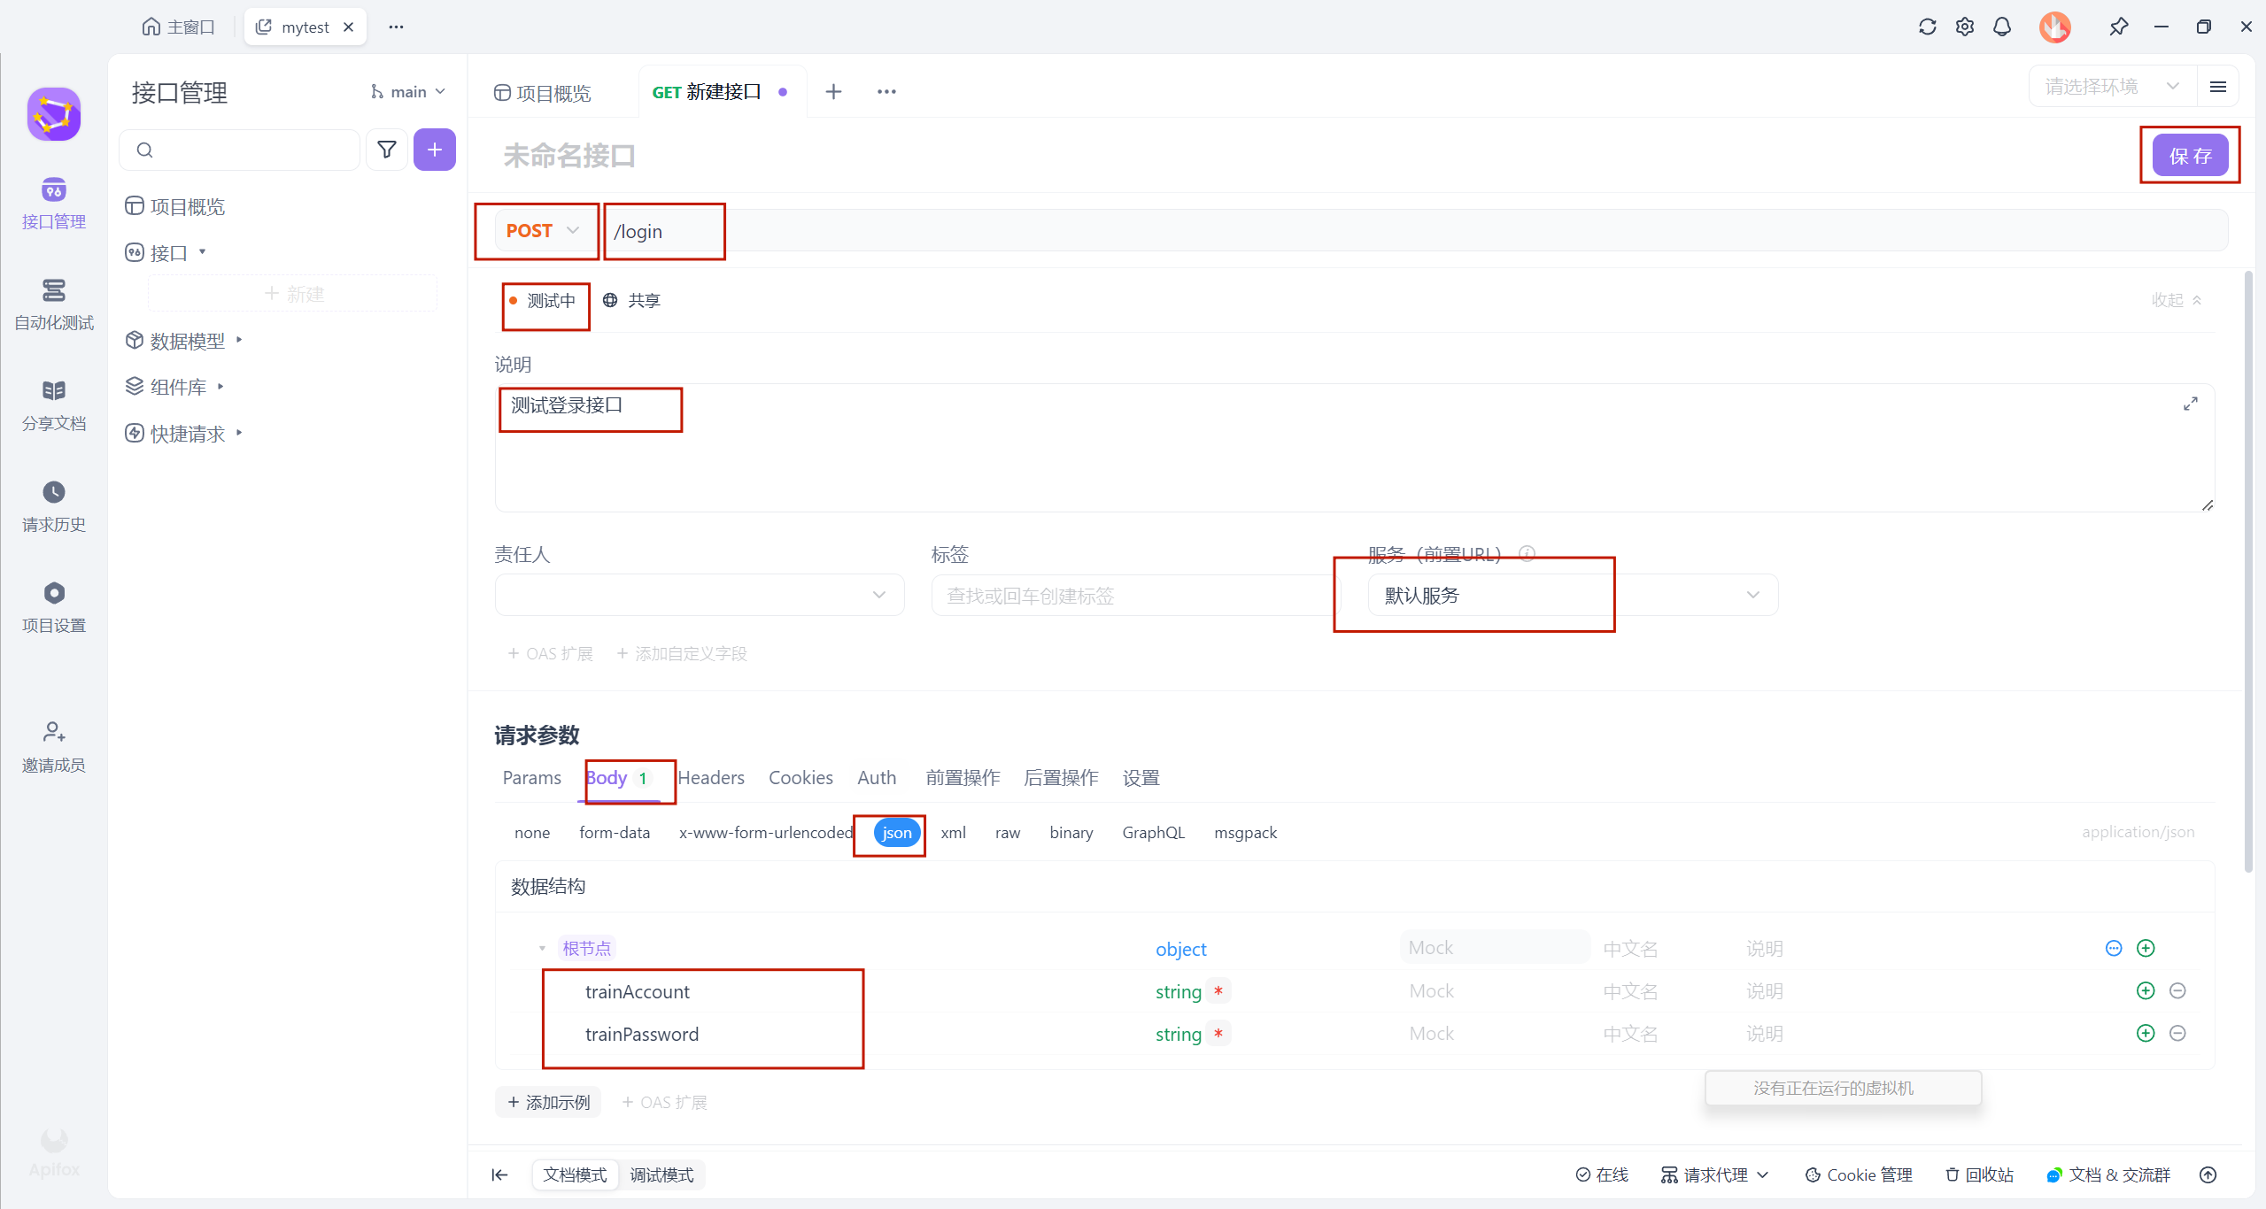This screenshot has height=1209, width=2266.
Task: Open the notification bell
Action: (2002, 27)
